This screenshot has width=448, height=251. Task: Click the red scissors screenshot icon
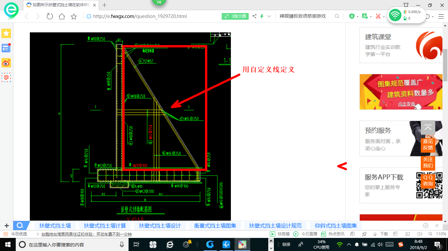(378, 16)
